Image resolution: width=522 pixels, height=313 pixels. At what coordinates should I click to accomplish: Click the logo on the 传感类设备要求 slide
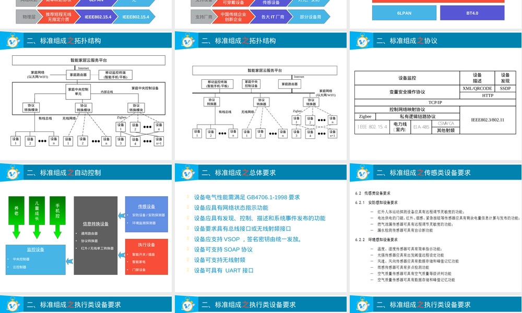point(363,173)
